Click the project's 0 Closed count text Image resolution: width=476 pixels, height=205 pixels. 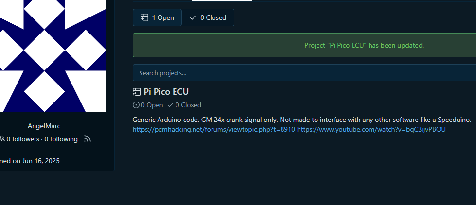coord(188,105)
